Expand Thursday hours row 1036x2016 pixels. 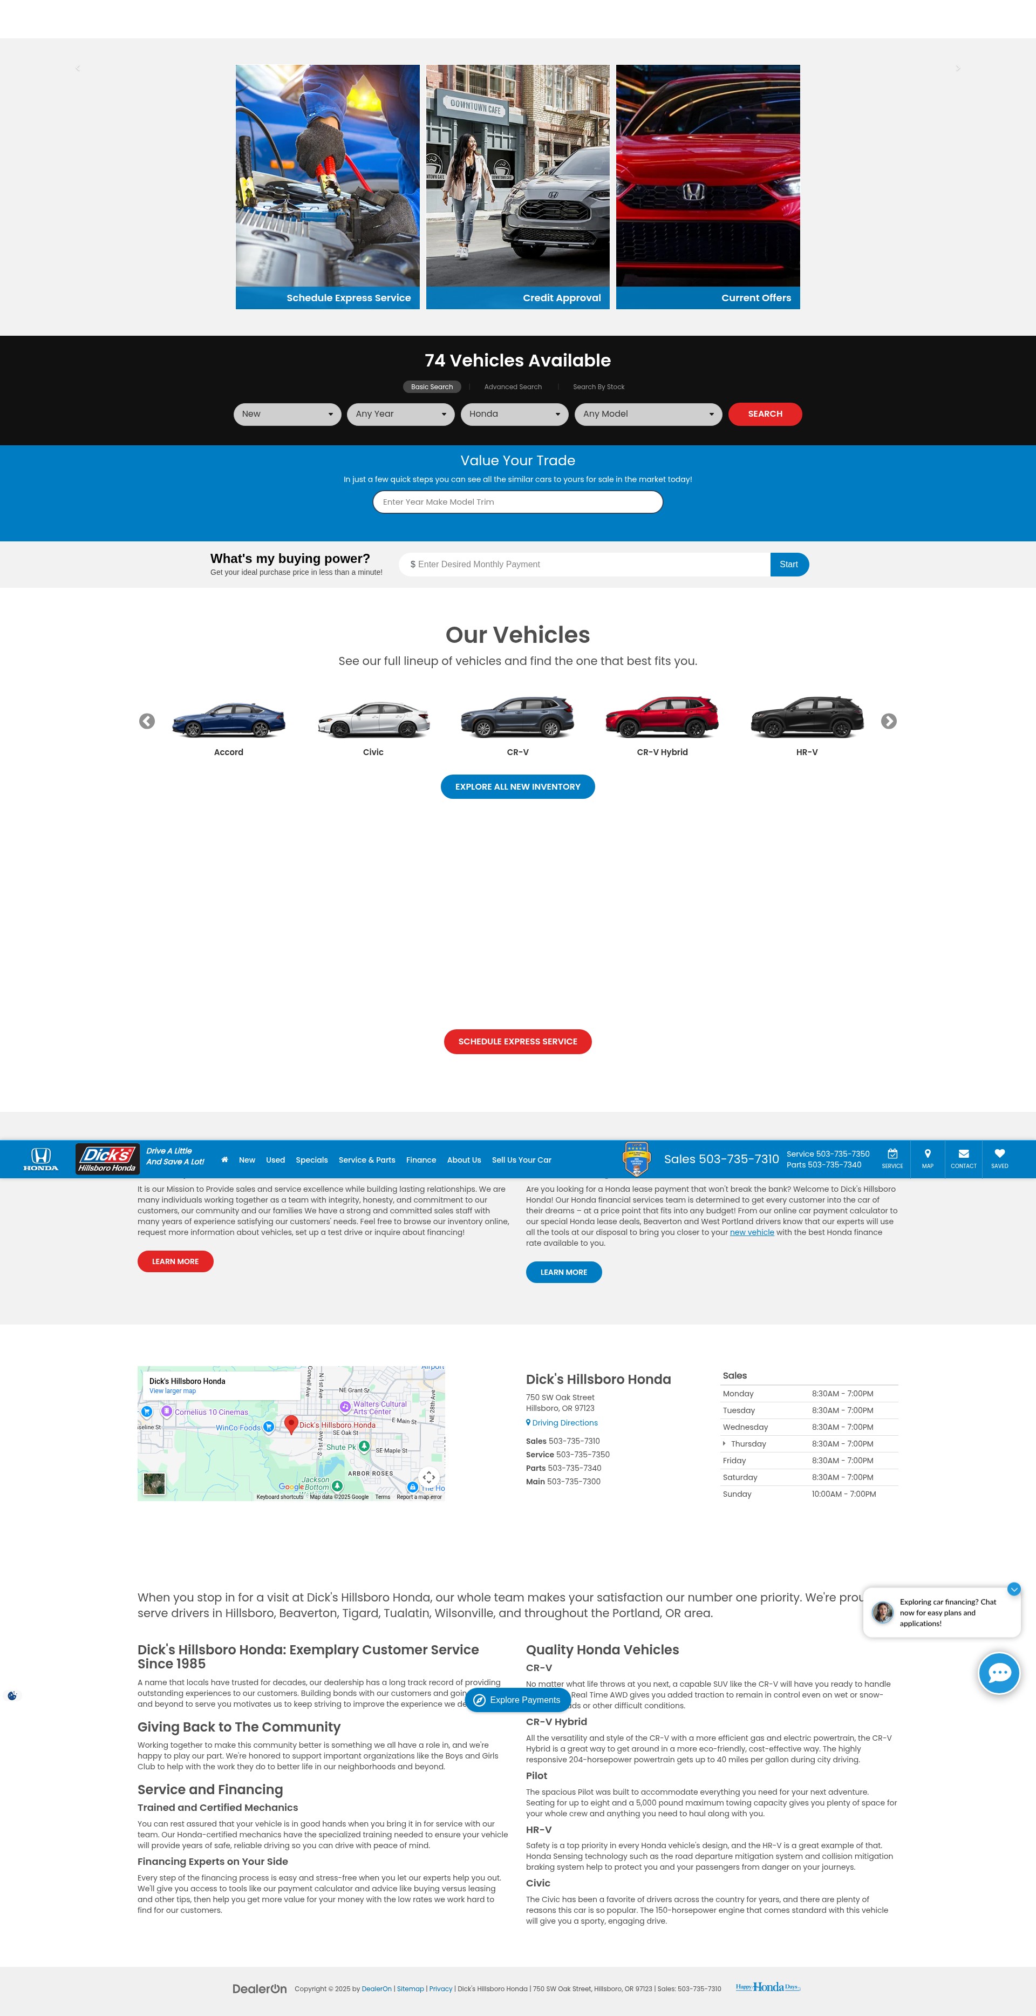click(809, 1444)
